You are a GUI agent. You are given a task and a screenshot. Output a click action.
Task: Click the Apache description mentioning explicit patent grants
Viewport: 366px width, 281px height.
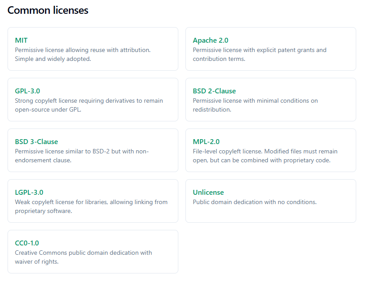[259, 54]
